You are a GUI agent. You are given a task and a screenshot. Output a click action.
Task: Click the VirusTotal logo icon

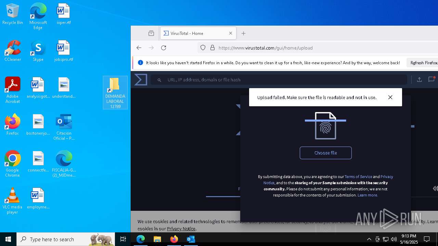(x=141, y=80)
